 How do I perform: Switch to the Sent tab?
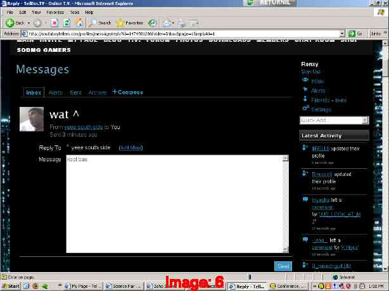click(75, 92)
